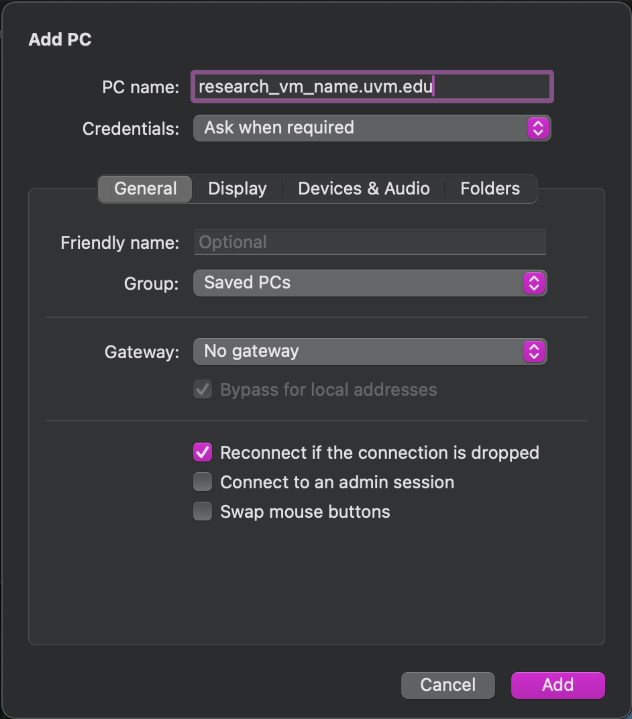Screen dimensions: 632x719
Task: Open the Devices & Audio tab
Action: click(364, 188)
